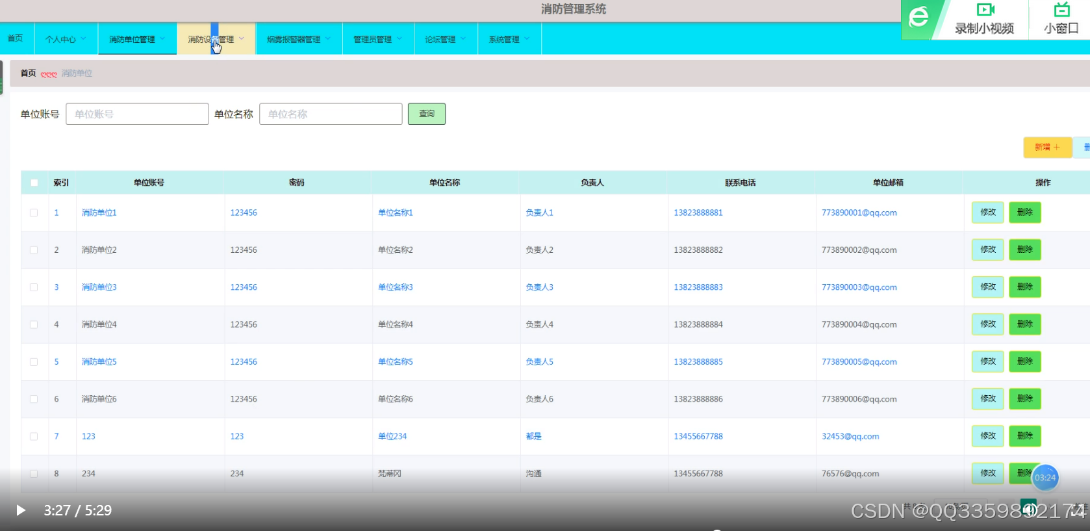Image resolution: width=1090 pixels, height=531 pixels.
Task: Click 删除 for the 单位234 row
Action: 1025,436
